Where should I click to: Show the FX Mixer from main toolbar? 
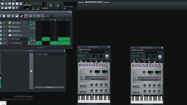point(10,8)
